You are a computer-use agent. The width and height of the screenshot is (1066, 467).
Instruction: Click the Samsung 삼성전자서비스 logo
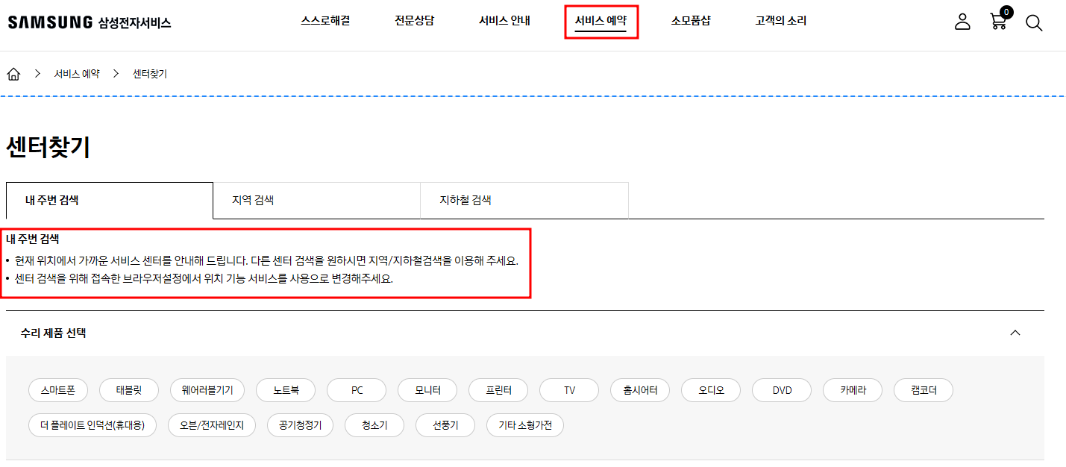[90, 22]
